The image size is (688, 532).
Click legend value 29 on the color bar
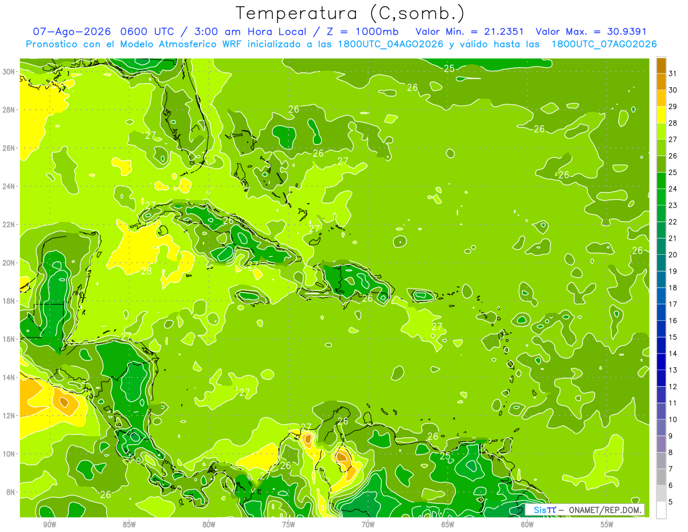pyautogui.click(x=673, y=107)
